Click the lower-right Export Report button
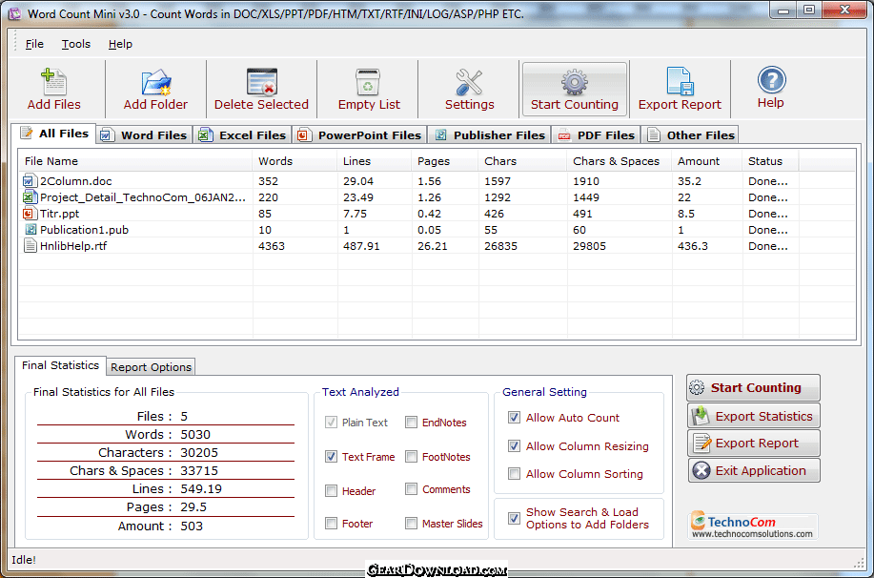This screenshot has width=874, height=578. coord(754,444)
